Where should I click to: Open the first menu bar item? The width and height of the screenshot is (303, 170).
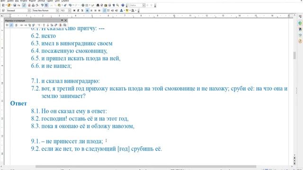(x=3, y=1)
